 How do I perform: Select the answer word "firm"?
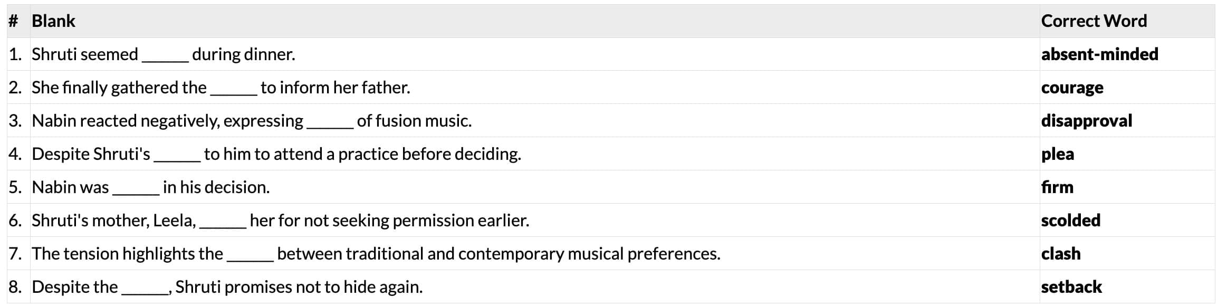1057,187
